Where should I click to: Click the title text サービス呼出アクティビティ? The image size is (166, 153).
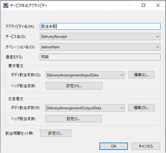point(28,5)
